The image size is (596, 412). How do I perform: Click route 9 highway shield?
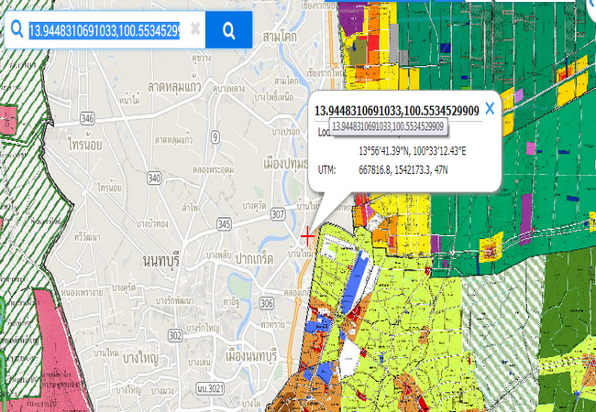click(x=215, y=137)
